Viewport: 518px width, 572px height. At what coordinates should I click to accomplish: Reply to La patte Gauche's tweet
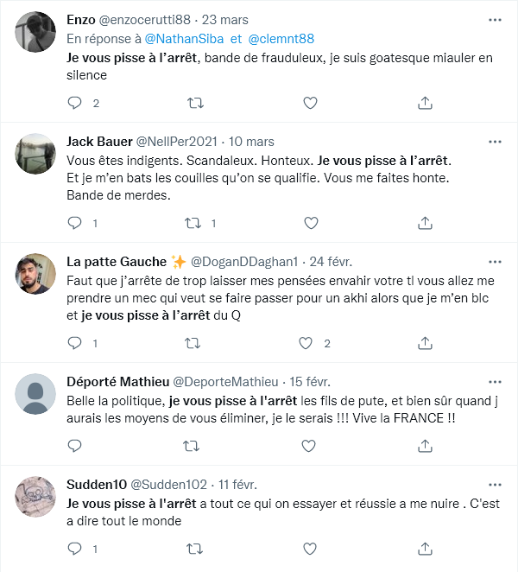pos(75,343)
